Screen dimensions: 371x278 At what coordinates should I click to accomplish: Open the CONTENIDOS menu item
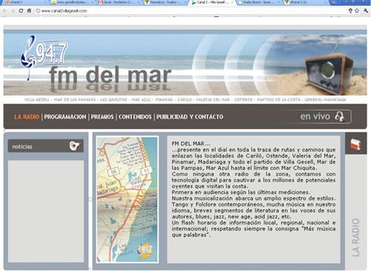click(135, 116)
